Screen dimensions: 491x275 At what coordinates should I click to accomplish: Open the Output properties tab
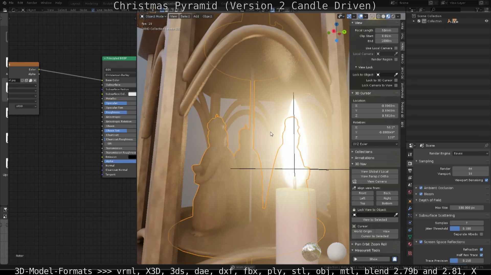(410, 171)
